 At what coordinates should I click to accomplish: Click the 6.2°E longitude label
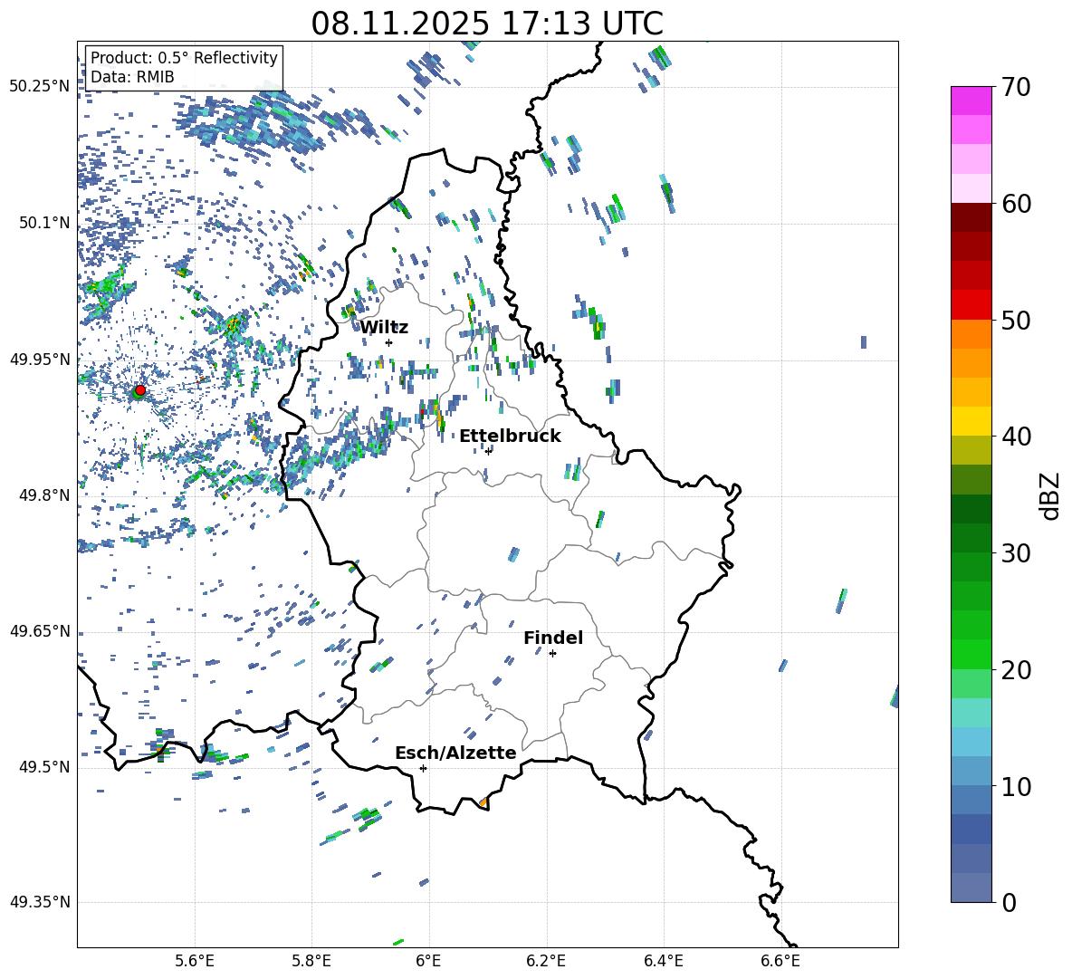click(x=546, y=961)
